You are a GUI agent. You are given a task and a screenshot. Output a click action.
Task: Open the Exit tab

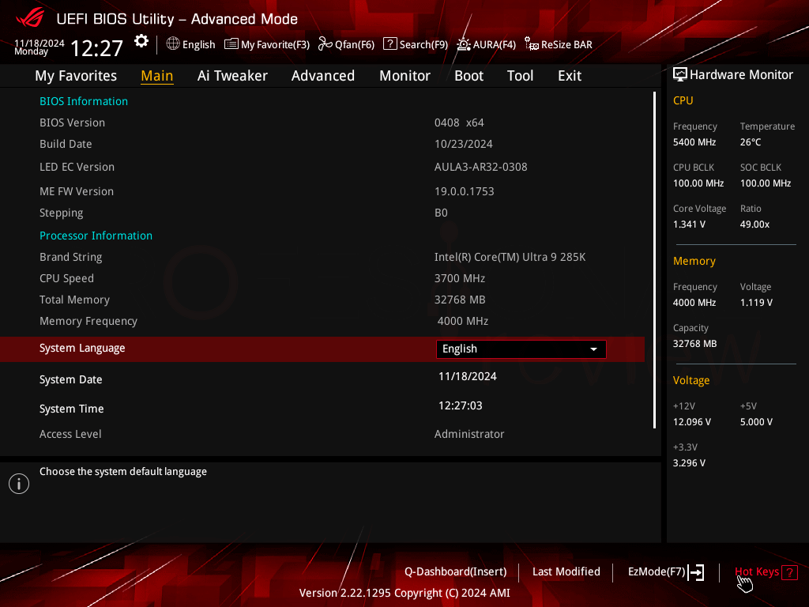click(x=570, y=76)
